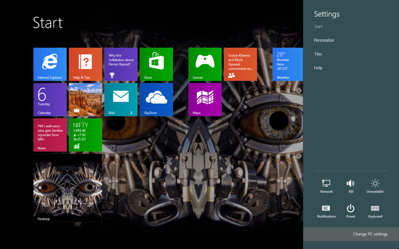Screen dimensions: 399x249
Task: Click the Unavailable brightness icon
Action: (x=375, y=186)
